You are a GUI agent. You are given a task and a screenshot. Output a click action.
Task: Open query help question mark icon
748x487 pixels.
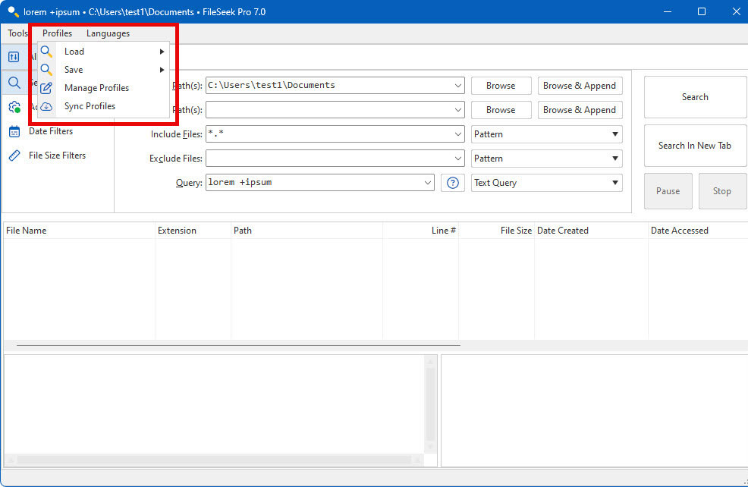pos(453,183)
